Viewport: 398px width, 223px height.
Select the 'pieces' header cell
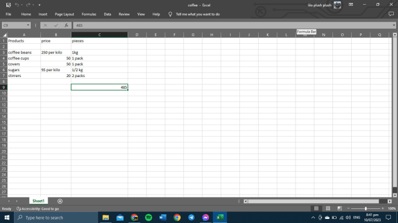(x=99, y=41)
